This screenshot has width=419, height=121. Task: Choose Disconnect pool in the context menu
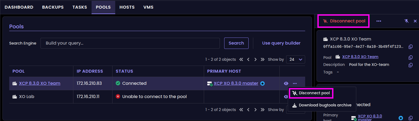(311, 93)
